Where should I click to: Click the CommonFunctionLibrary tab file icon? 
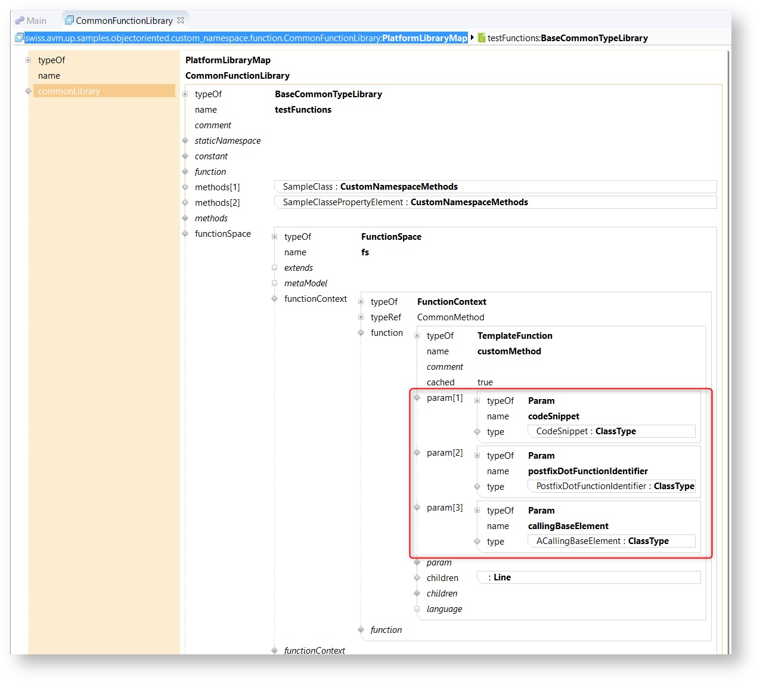(x=69, y=20)
